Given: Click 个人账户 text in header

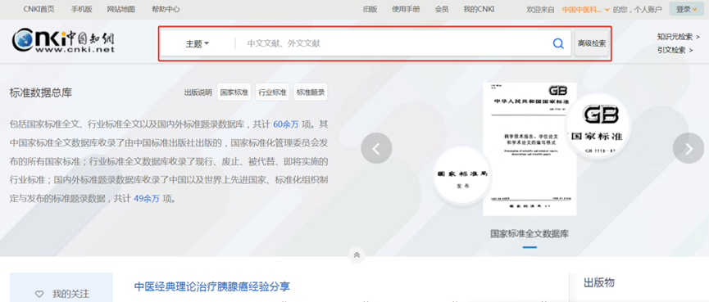Looking at the screenshot, I should (648, 10).
